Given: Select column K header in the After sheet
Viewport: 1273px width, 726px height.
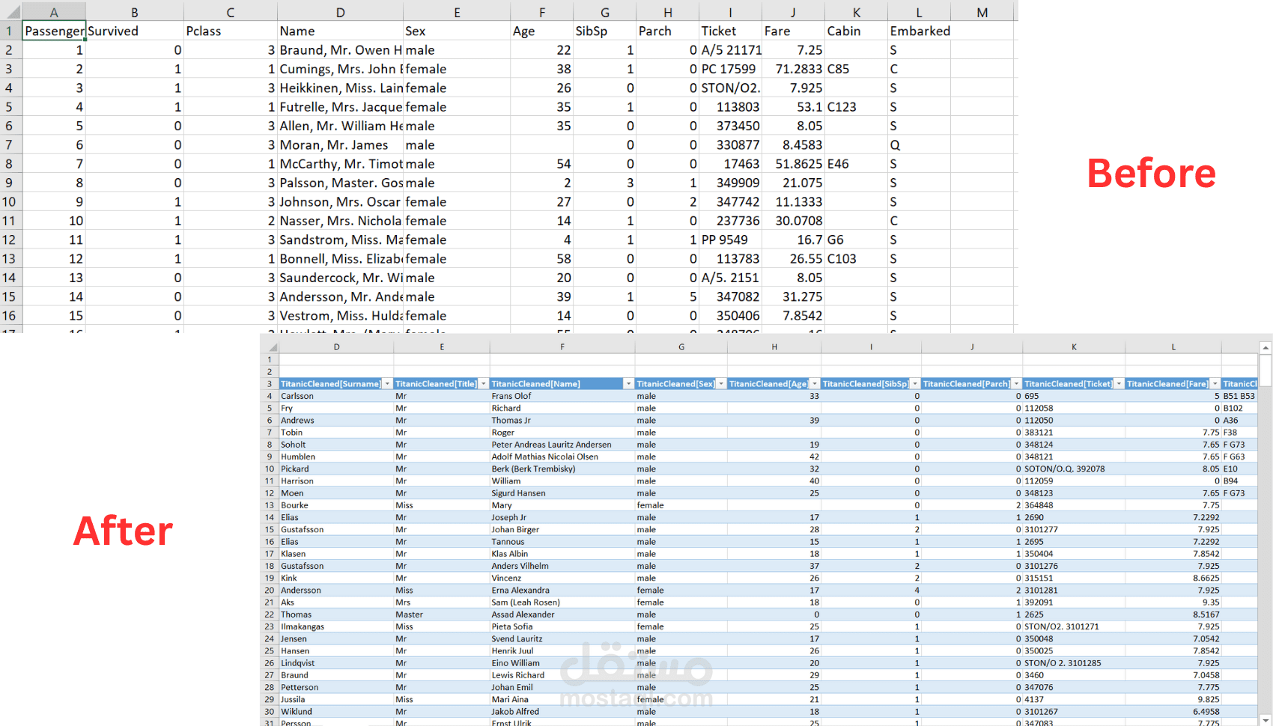Looking at the screenshot, I should pyautogui.click(x=1074, y=347).
